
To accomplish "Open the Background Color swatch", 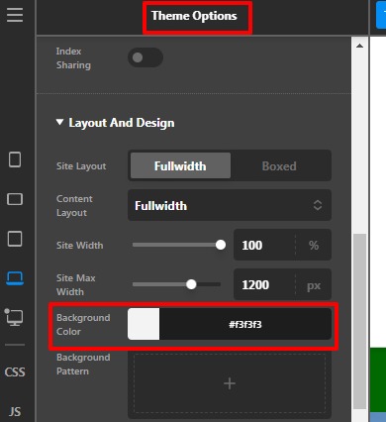I will click(x=144, y=324).
